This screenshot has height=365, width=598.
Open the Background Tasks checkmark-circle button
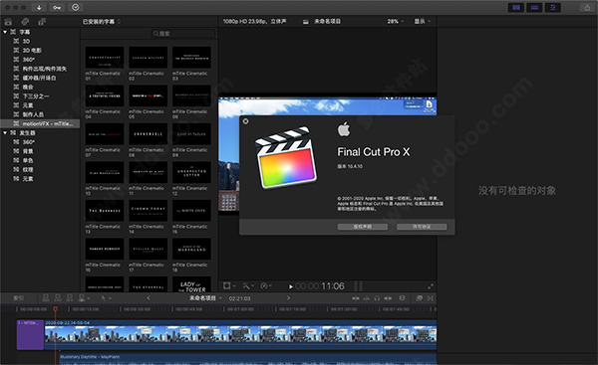tap(76, 7)
